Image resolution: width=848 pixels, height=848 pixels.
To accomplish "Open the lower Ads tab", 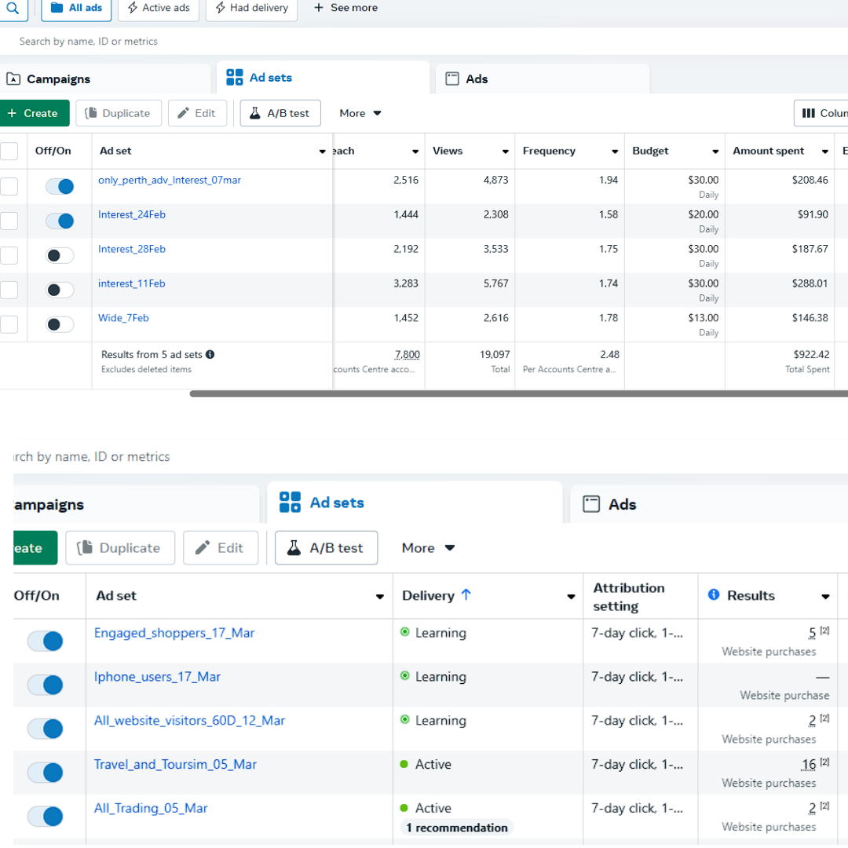I will pos(622,505).
